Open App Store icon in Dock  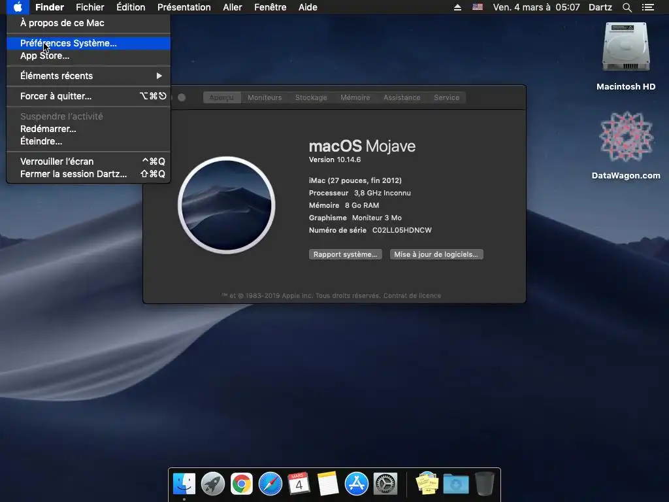click(356, 484)
